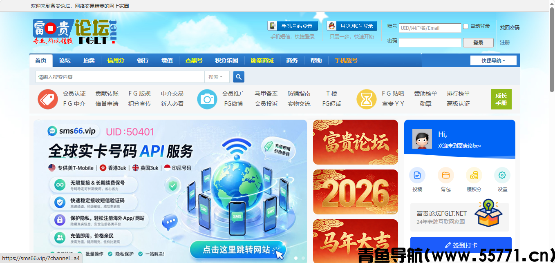Screen dimensions: 555x263
Task: Click the 密码 password input field
Action: (430, 42)
